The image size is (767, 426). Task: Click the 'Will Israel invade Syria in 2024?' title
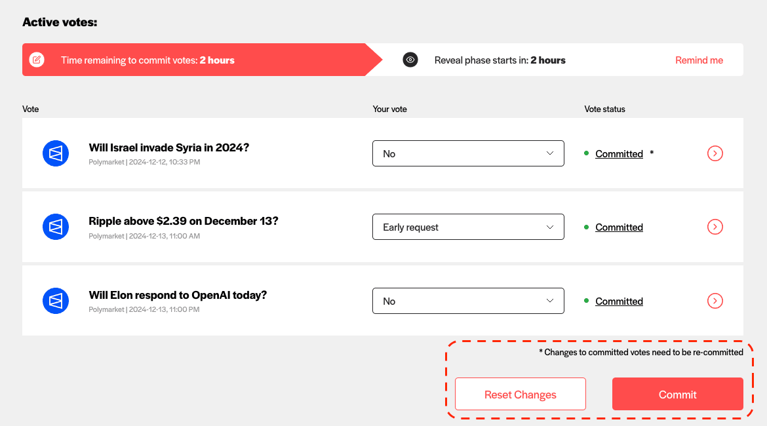(168, 147)
